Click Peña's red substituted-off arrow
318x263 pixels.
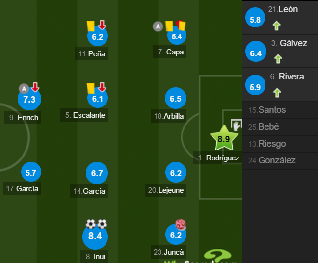coord(102,25)
